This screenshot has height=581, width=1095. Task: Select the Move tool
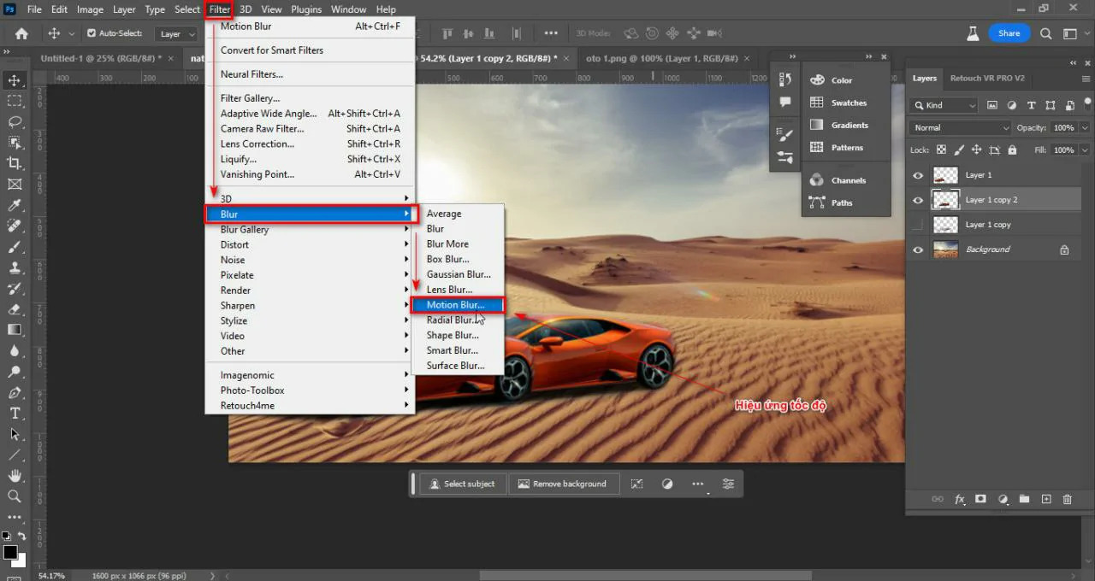(14, 79)
